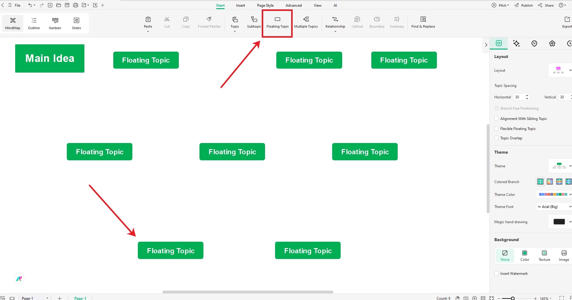Click the Export button at ribbon right

567,22
